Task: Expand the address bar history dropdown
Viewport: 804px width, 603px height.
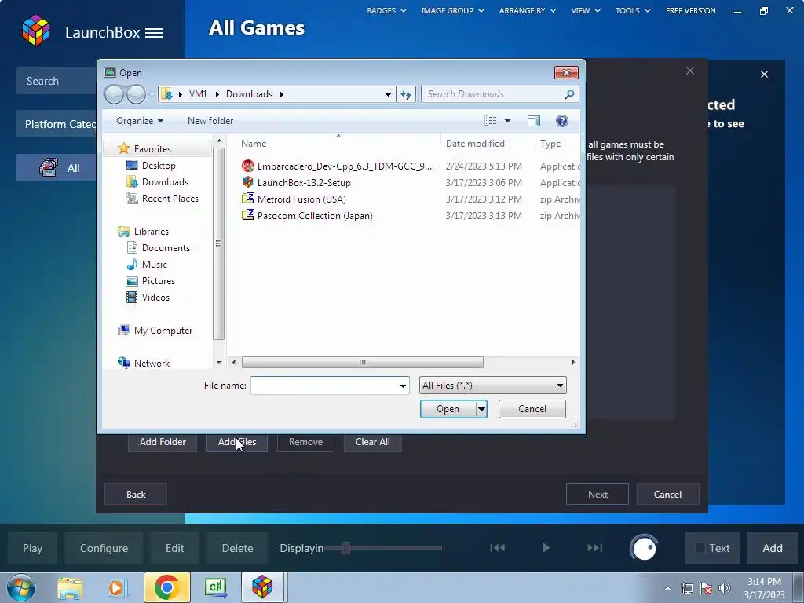Action: 388,94
